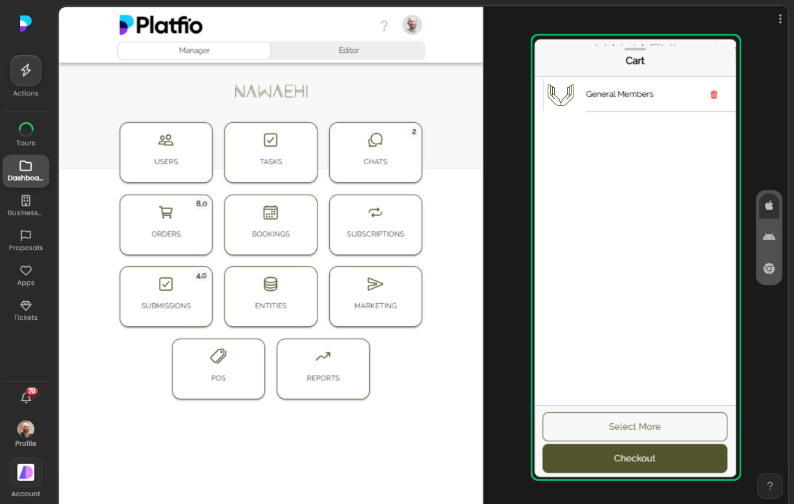Click the Select More button

[634, 426]
